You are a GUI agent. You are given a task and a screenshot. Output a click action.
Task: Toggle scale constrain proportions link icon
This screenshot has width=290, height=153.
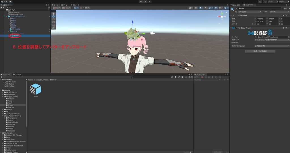252,24
